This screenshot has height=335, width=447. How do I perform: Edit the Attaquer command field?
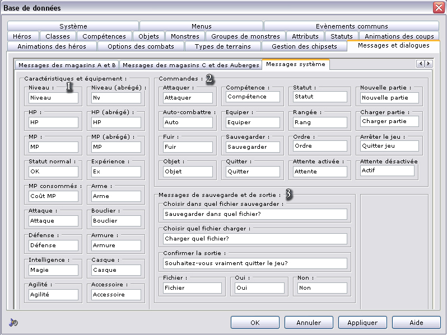(188, 97)
